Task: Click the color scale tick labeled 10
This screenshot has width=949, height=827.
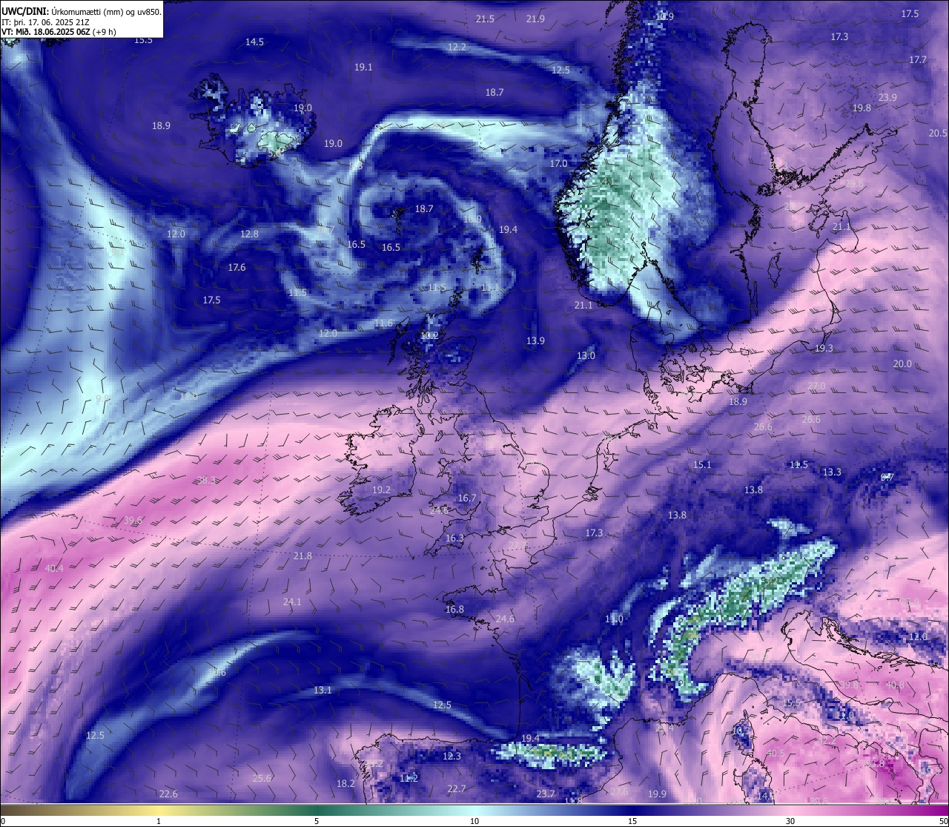Action: (x=474, y=821)
